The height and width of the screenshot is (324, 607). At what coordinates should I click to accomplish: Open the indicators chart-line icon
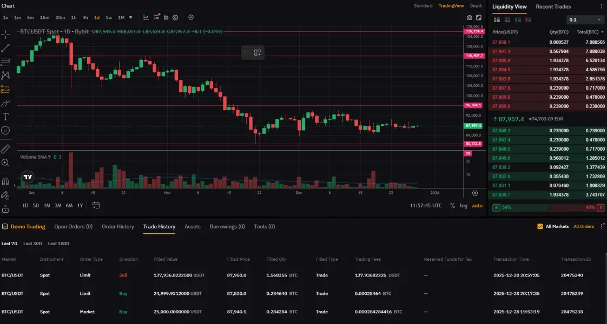click(146, 17)
